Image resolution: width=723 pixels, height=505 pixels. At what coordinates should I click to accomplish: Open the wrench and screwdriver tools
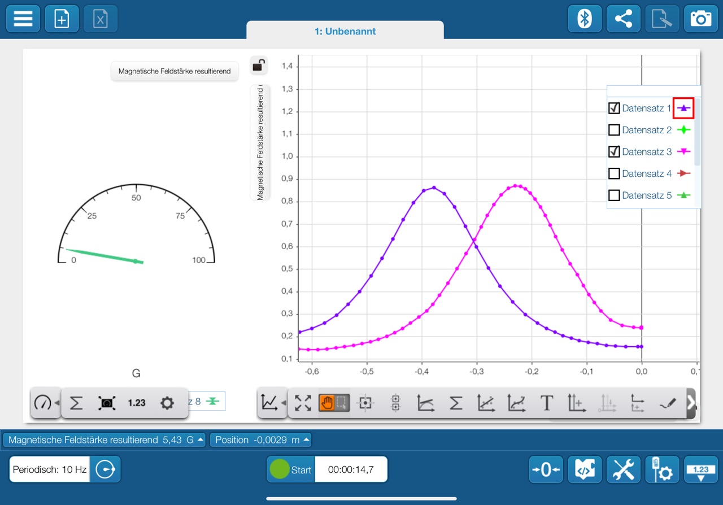624,469
